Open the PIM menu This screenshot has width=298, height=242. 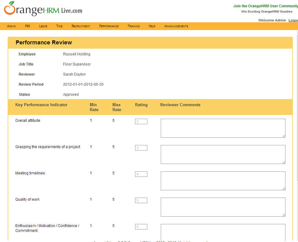[28, 26]
